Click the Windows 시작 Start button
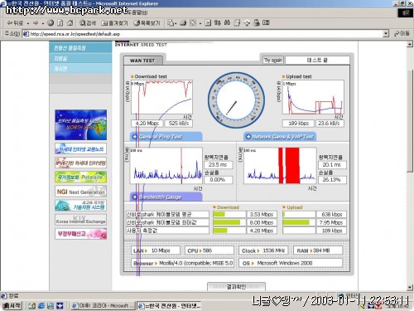The height and width of the screenshot is (311, 414). pos(12,305)
